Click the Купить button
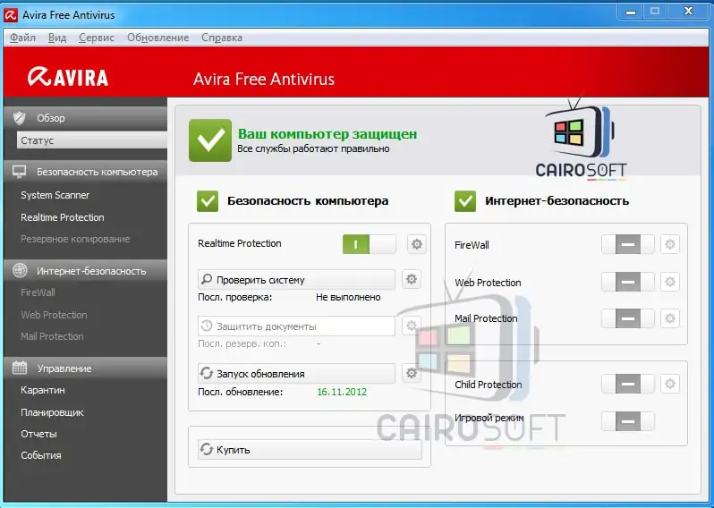 (x=310, y=449)
